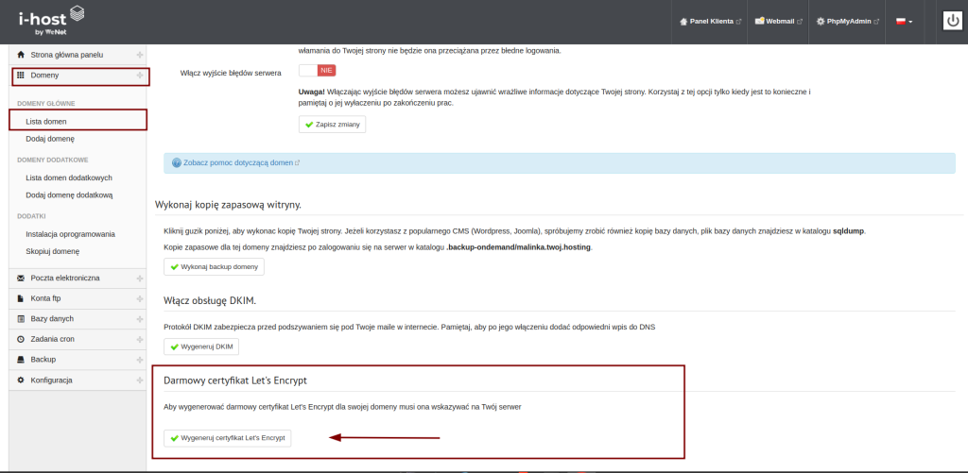Click the gear icon for Konfiguracja
The height and width of the screenshot is (473, 968).
point(21,380)
